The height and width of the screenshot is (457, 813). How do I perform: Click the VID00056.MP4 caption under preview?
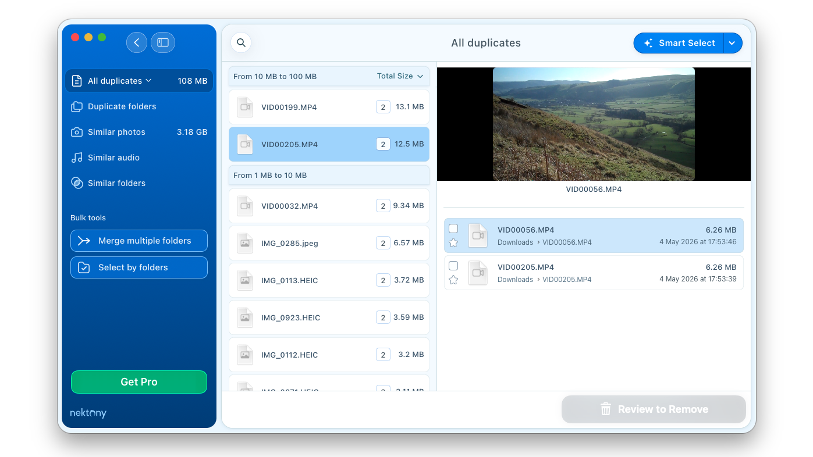[x=594, y=190]
